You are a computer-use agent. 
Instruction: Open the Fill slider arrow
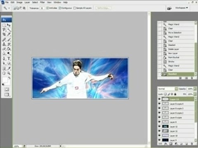(195, 94)
